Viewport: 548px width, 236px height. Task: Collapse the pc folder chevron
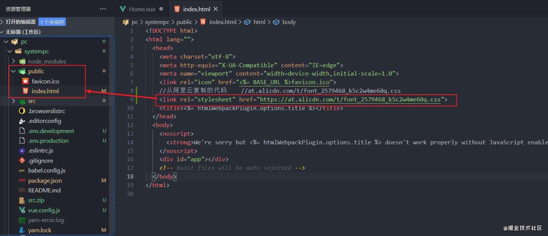(x=6, y=42)
